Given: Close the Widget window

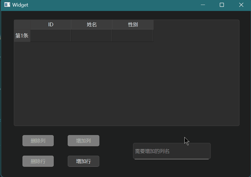Looking at the screenshot, I should click(241, 5).
